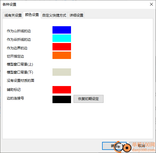Viewport: 156px width, 153px height.
Task: Pick the blue mountain fold line color swatch
Action: point(62,30)
